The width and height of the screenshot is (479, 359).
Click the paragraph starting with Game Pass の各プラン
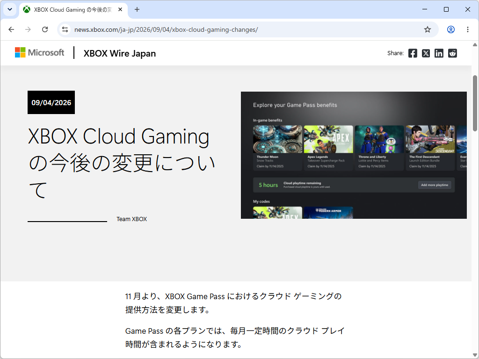(235, 337)
